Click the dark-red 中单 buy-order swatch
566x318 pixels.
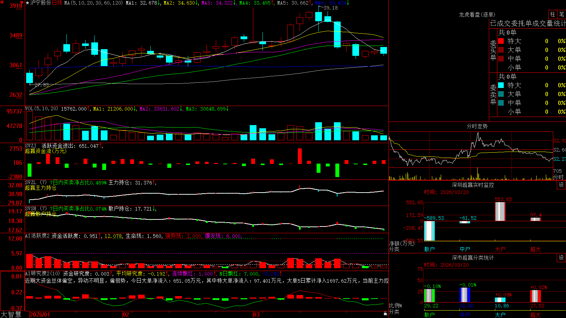point(501,59)
